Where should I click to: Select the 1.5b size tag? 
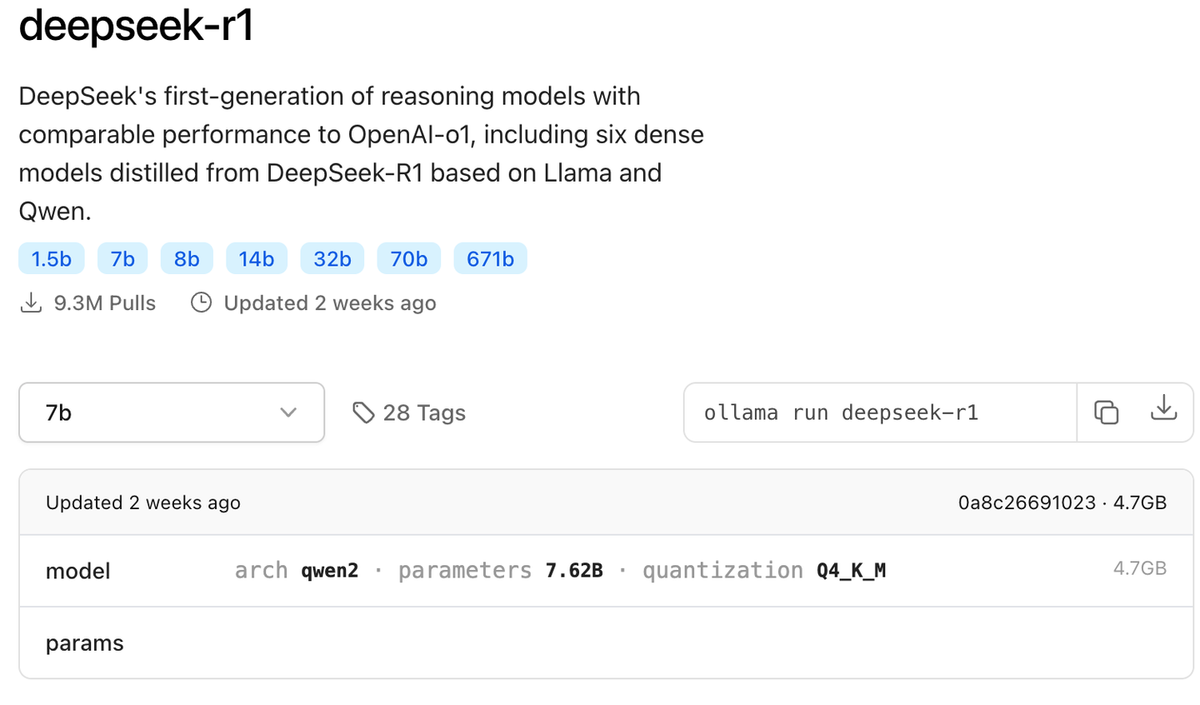click(52, 259)
